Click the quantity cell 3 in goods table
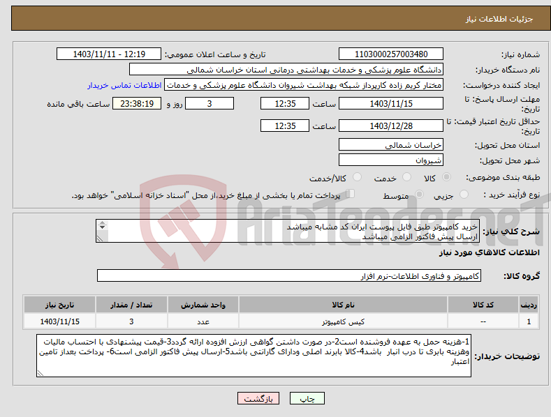Viewport: 551px width, 417px height. [131, 321]
